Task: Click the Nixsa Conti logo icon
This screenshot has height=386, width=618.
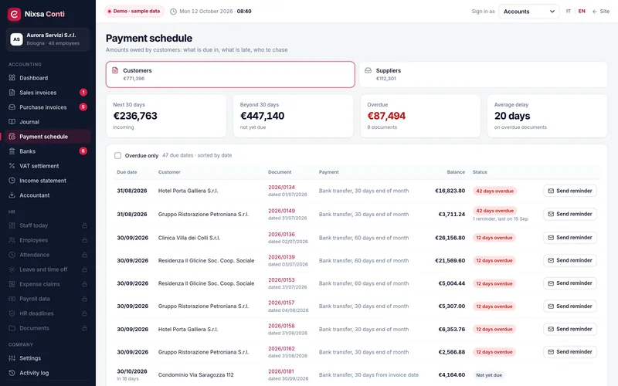Action: click(14, 14)
